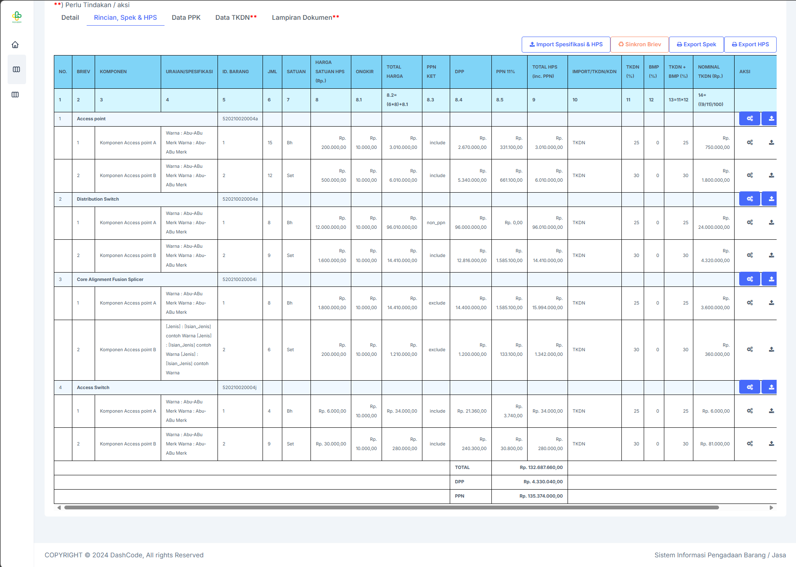
Task: Click the Sinkron Briev button
Action: tap(639, 45)
